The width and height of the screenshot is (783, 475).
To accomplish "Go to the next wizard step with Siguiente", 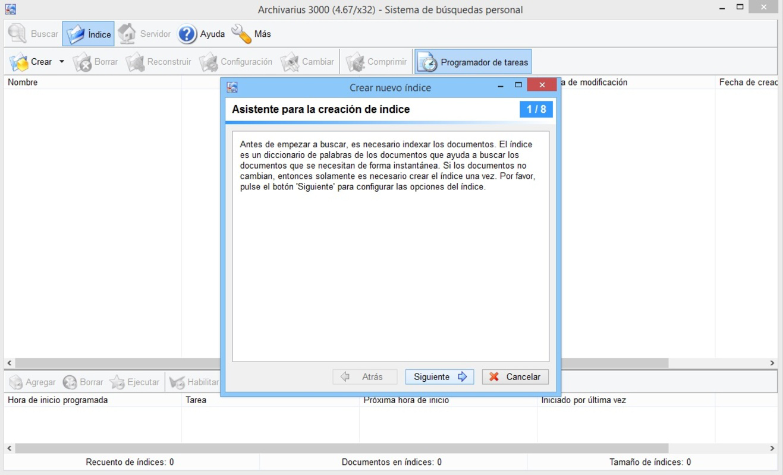I will tap(439, 376).
